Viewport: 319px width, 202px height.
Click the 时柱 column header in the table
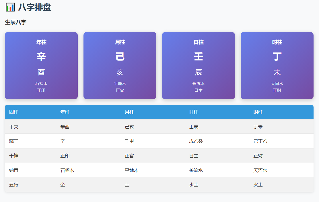coord(258,112)
